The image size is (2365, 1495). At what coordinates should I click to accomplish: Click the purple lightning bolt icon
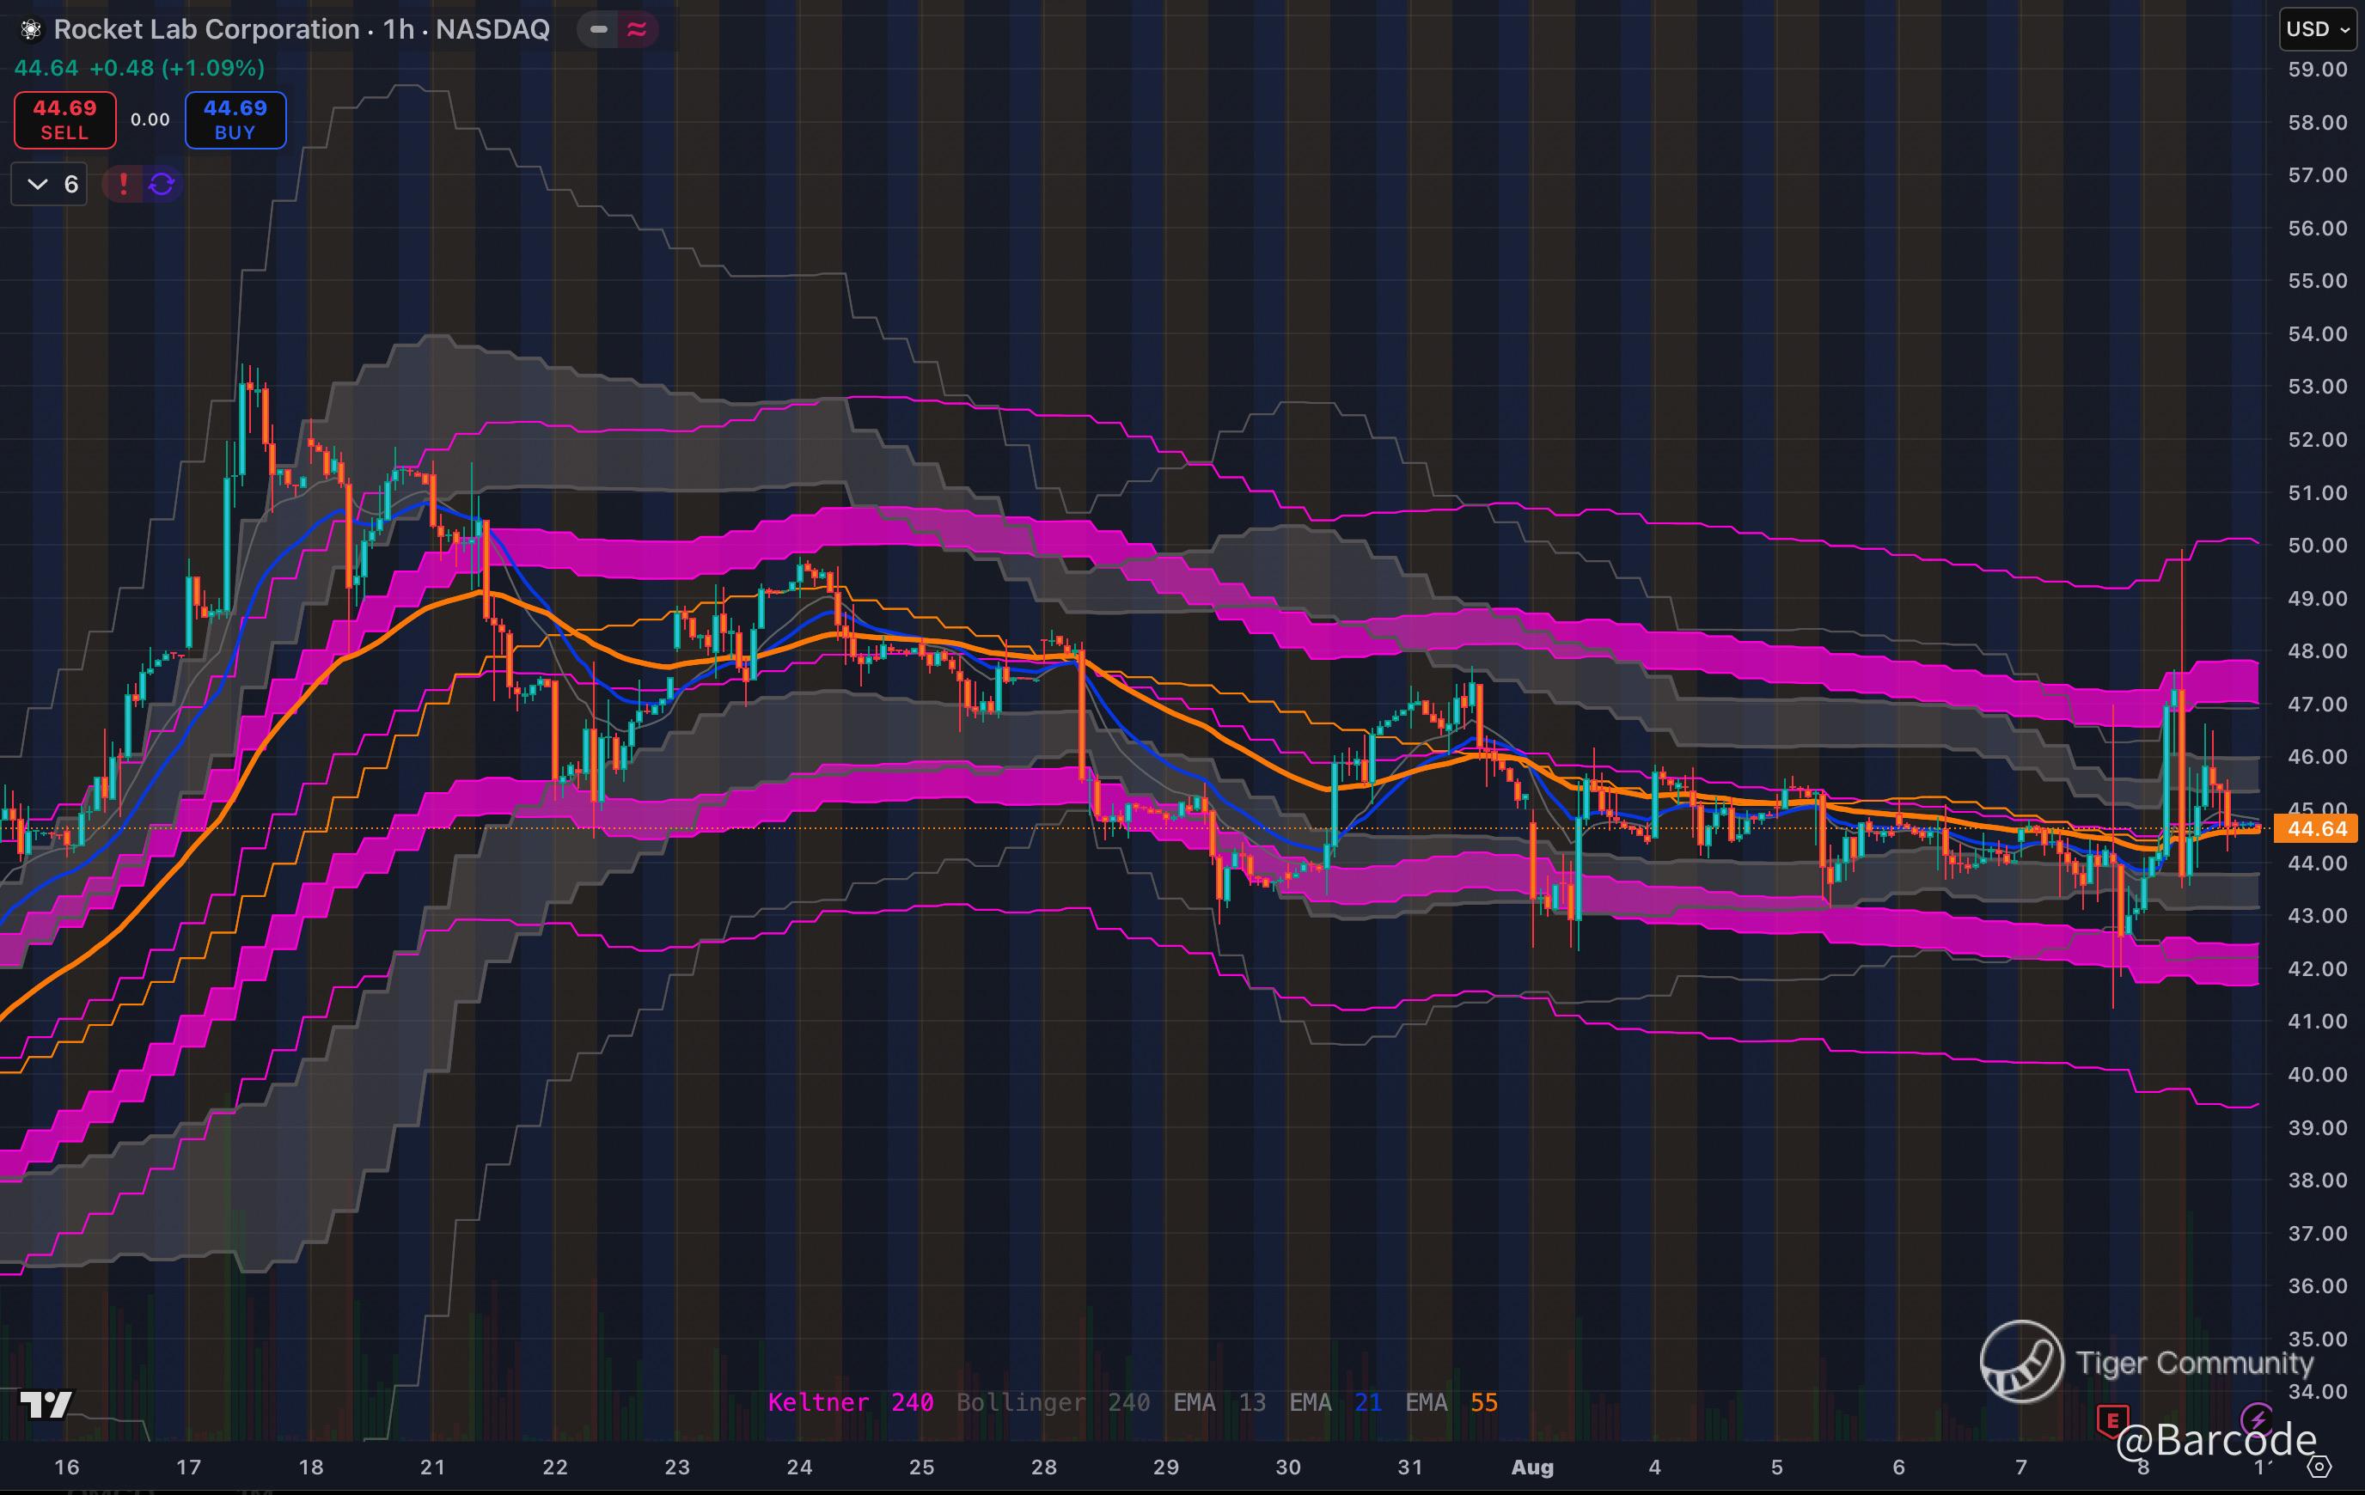click(2257, 1419)
